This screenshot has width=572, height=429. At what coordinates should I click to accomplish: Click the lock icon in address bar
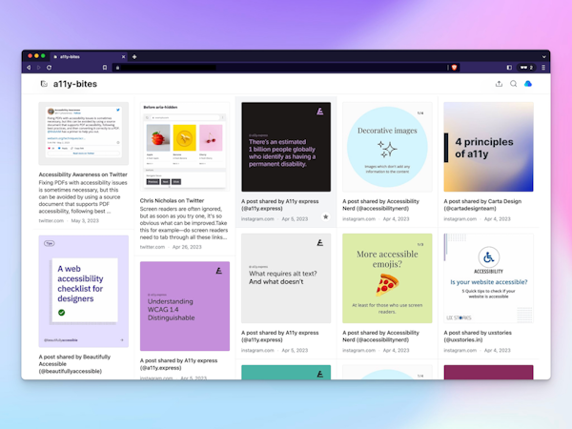[117, 68]
